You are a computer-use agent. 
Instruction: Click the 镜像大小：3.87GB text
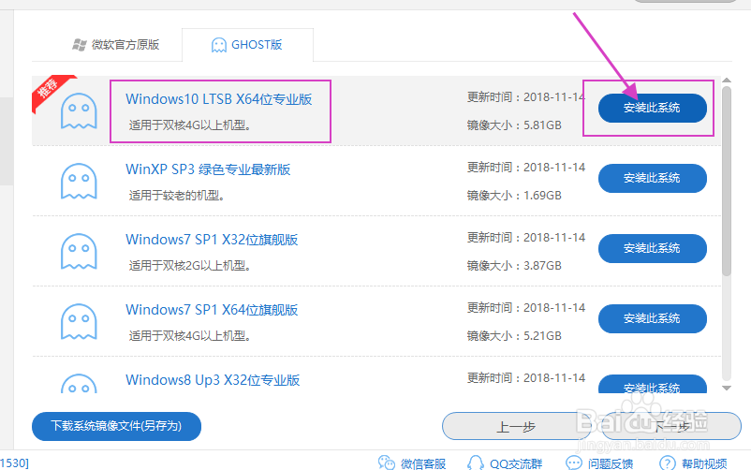coord(514,266)
